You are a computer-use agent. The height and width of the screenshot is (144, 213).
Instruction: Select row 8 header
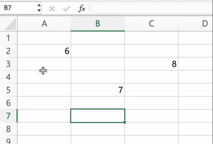(x=9, y=129)
